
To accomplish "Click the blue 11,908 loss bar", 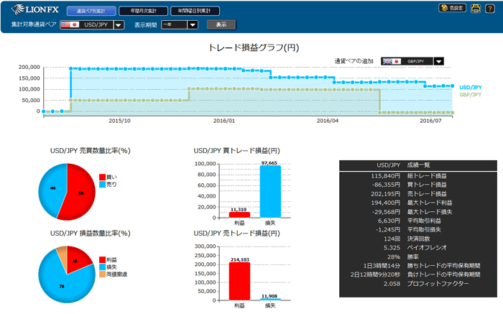I will pyautogui.click(x=270, y=300).
